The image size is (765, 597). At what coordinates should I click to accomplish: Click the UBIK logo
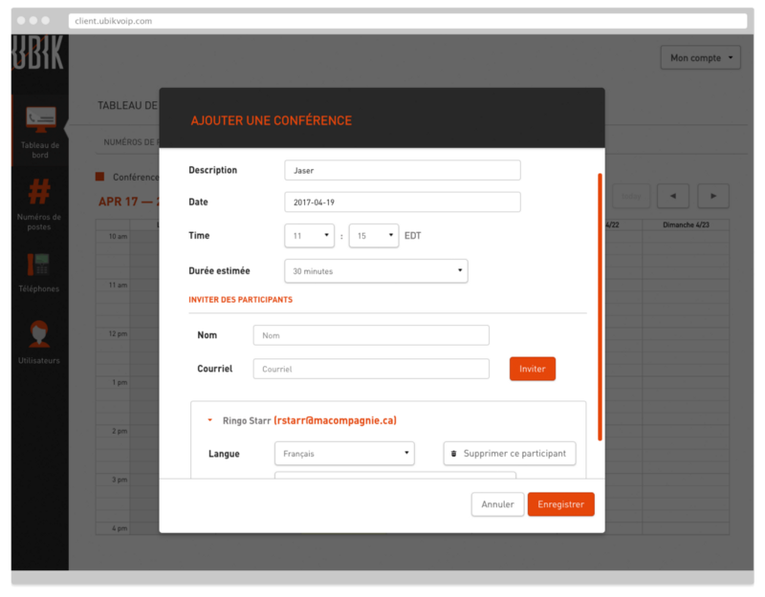pos(38,53)
